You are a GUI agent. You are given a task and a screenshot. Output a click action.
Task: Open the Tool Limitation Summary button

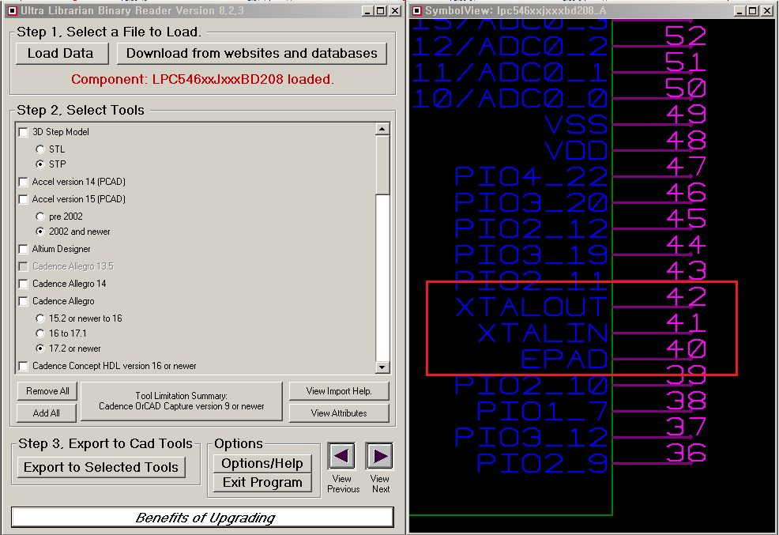coord(182,401)
